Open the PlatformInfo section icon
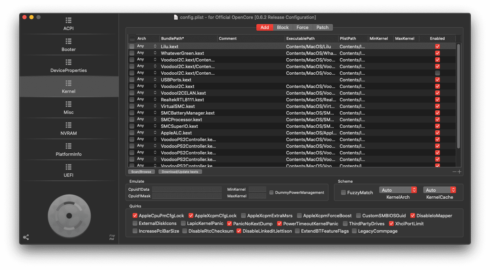Image resolution: width=490 pixels, height=270 pixels. (x=69, y=146)
